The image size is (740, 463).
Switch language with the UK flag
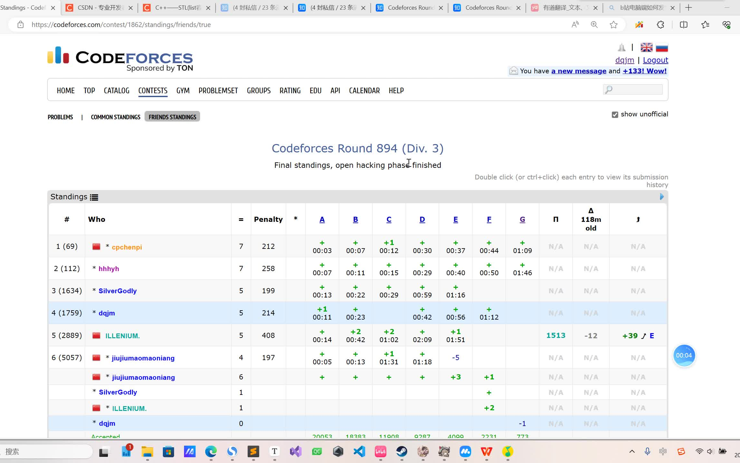click(x=646, y=48)
